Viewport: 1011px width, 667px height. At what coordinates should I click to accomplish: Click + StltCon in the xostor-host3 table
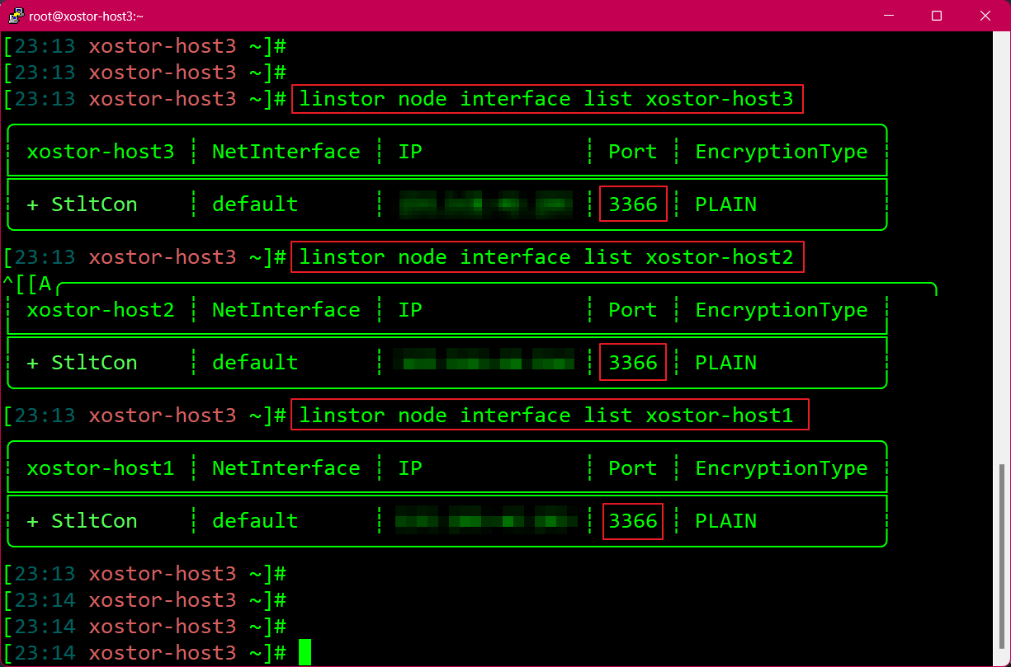[x=82, y=204]
